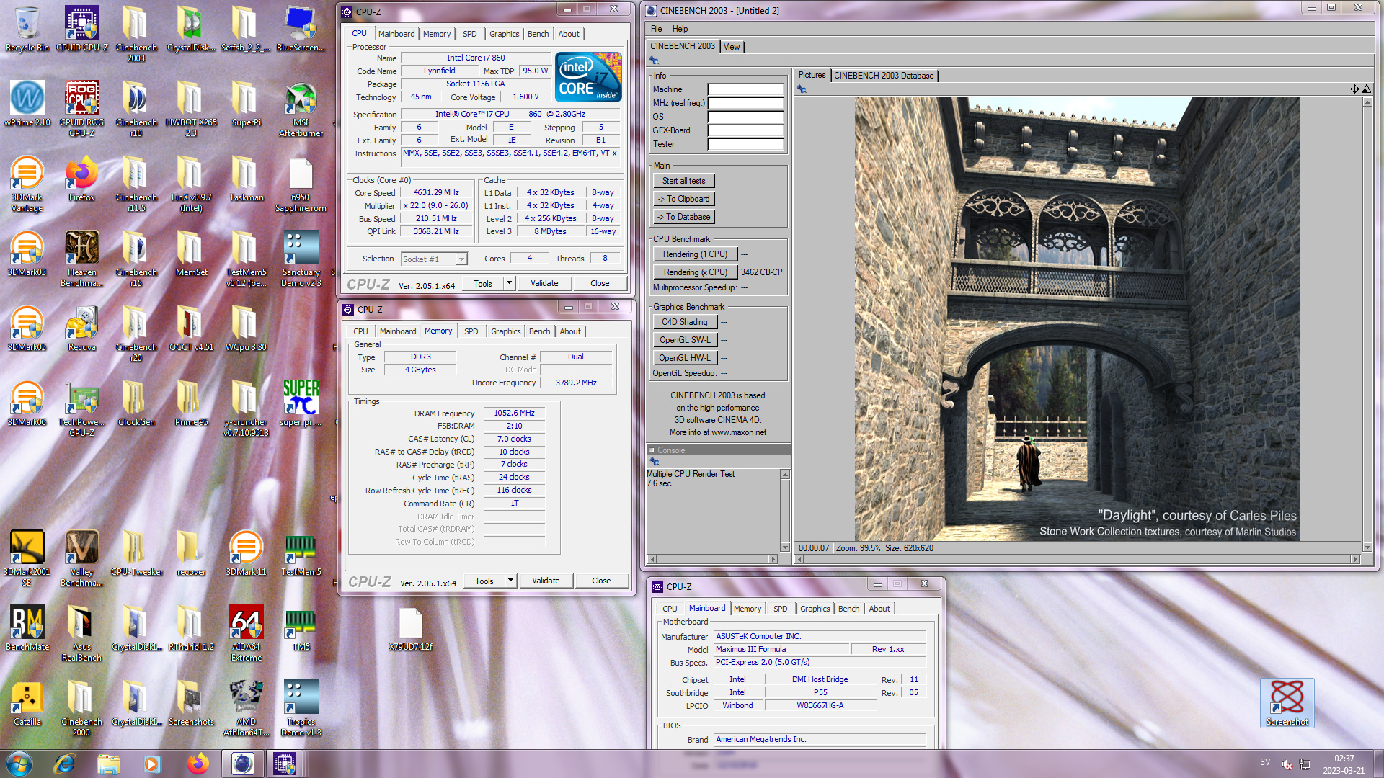This screenshot has width=1384, height=778.
Task: Click the picture view vertical scrollbar
Action: [x=1367, y=324]
